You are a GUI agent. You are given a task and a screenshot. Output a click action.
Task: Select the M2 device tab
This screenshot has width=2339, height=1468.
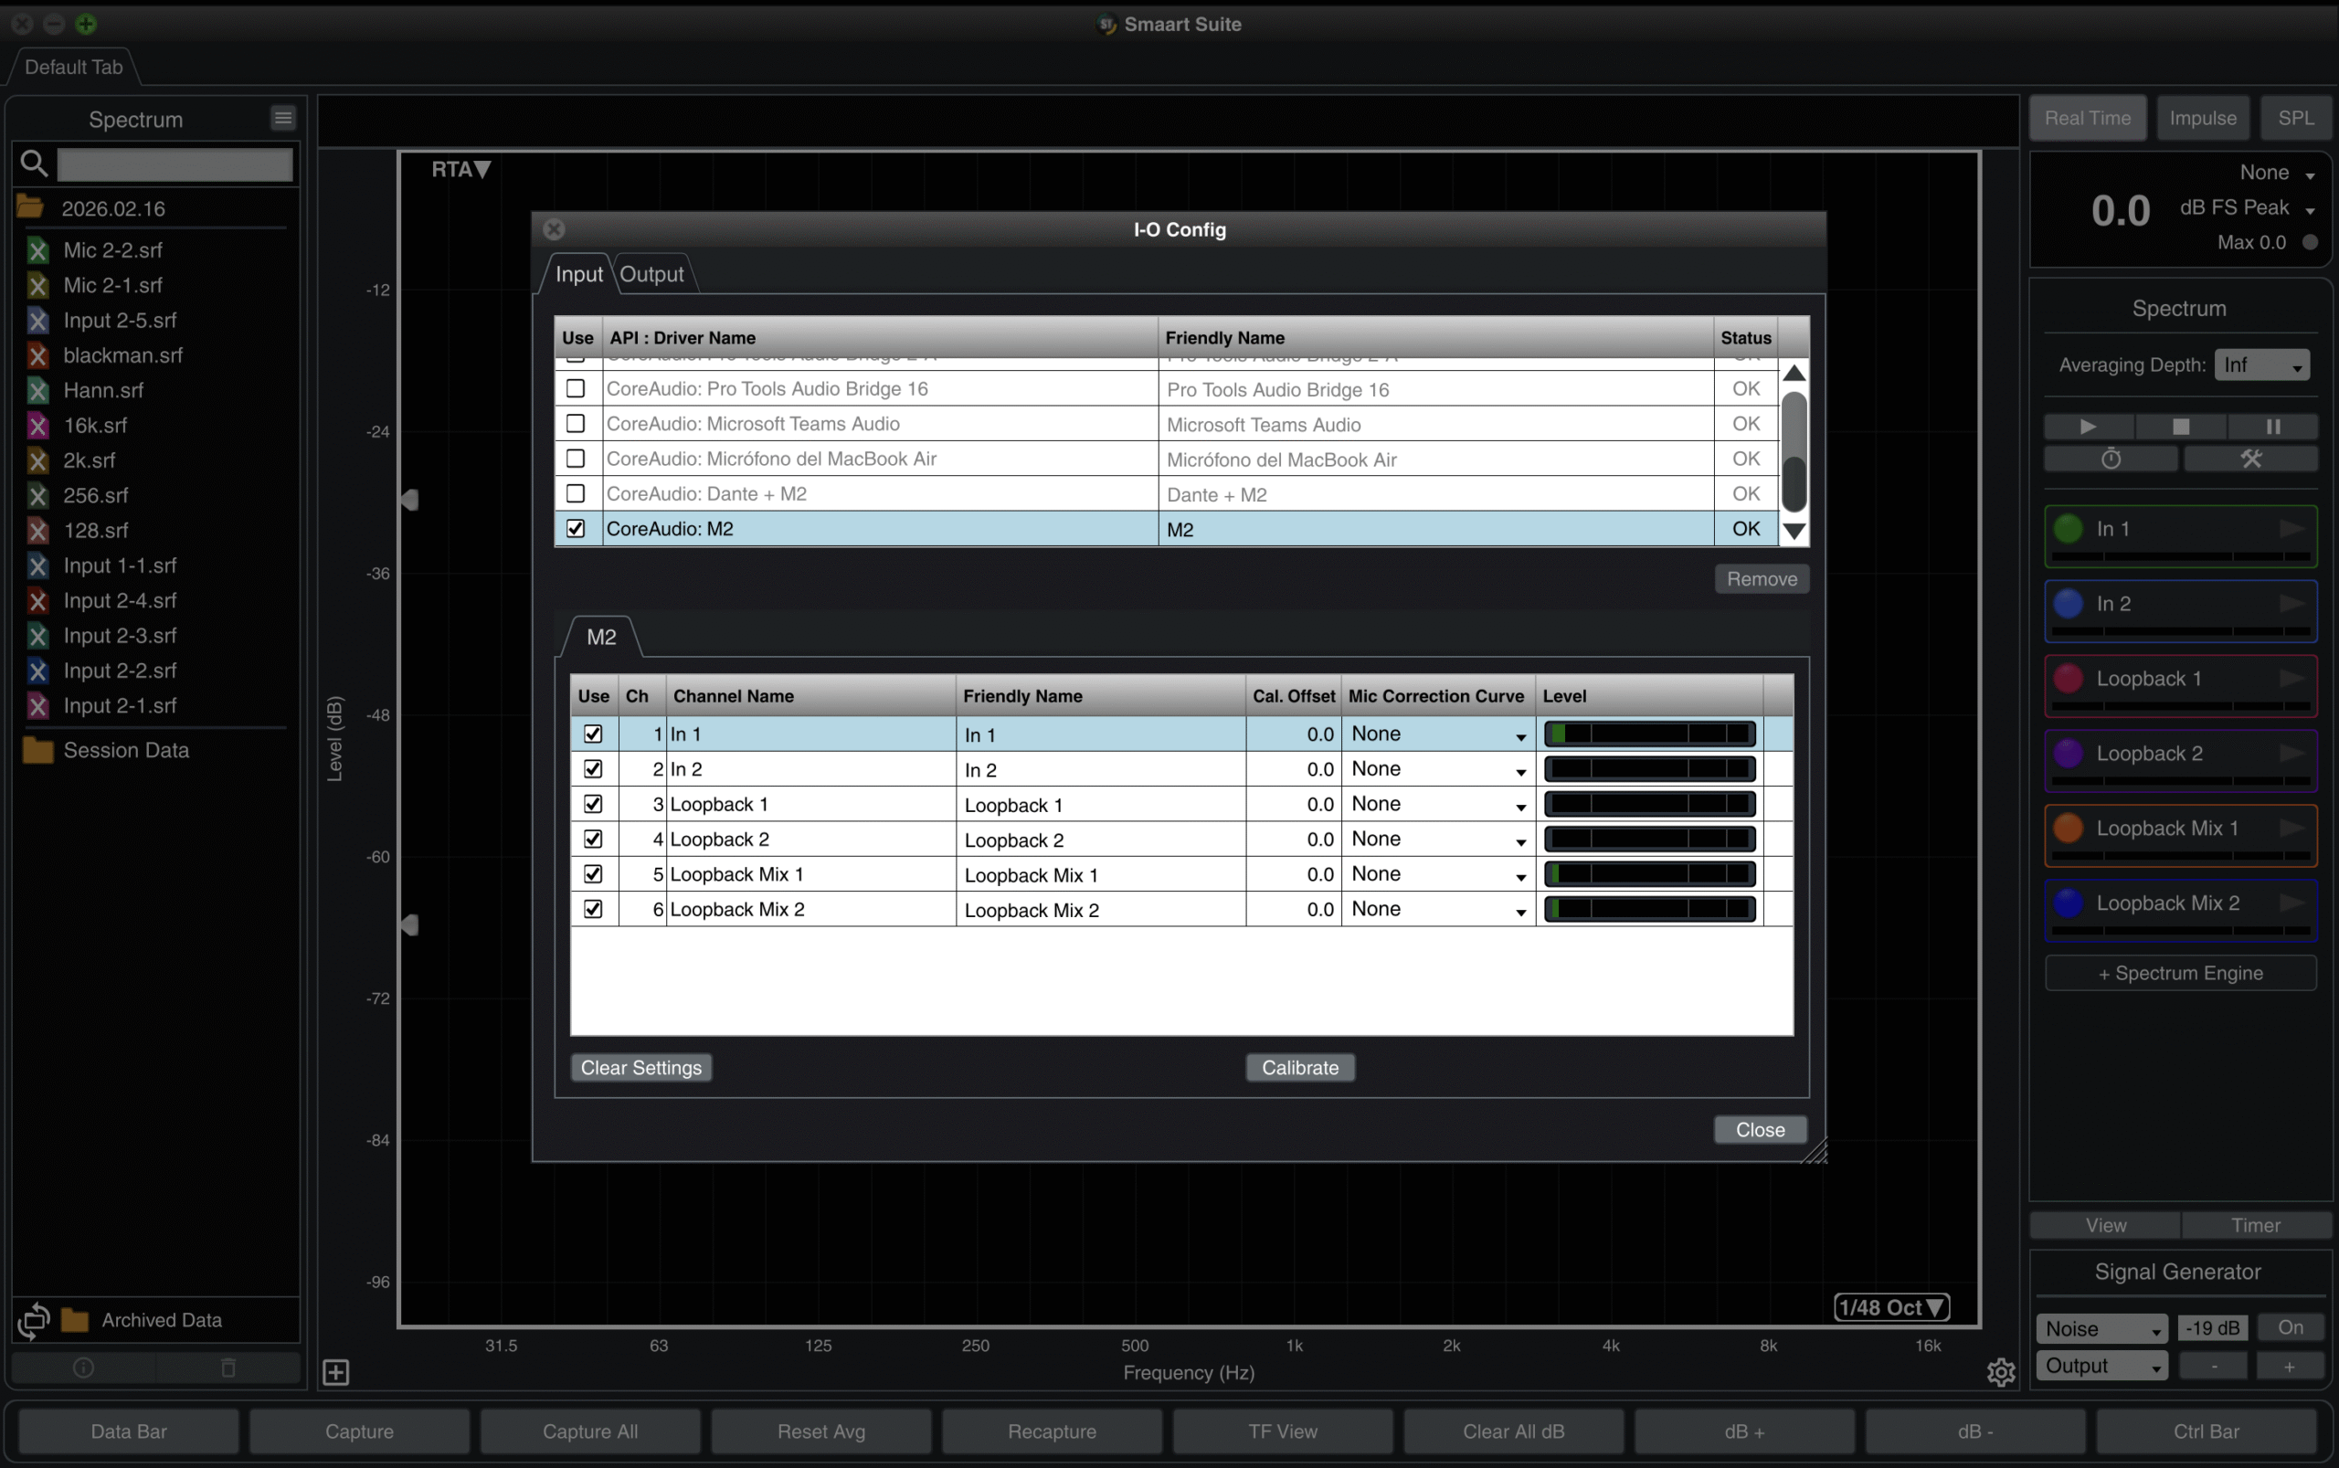click(x=601, y=637)
